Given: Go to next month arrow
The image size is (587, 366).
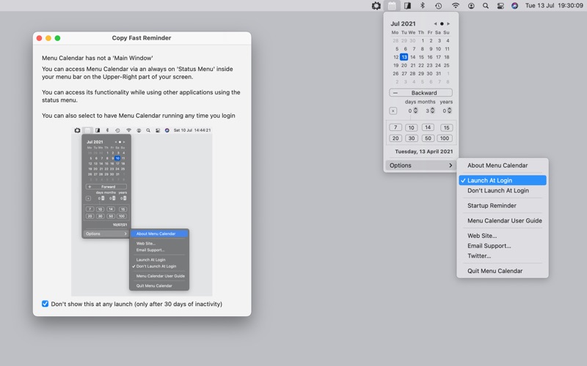Looking at the screenshot, I should point(448,23).
